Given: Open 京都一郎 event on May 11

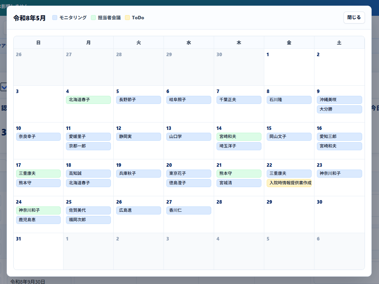Looking at the screenshot, I should point(88,146).
